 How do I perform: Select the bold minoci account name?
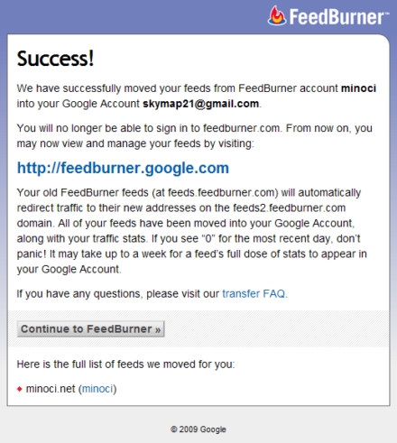pyautogui.click(x=358, y=88)
